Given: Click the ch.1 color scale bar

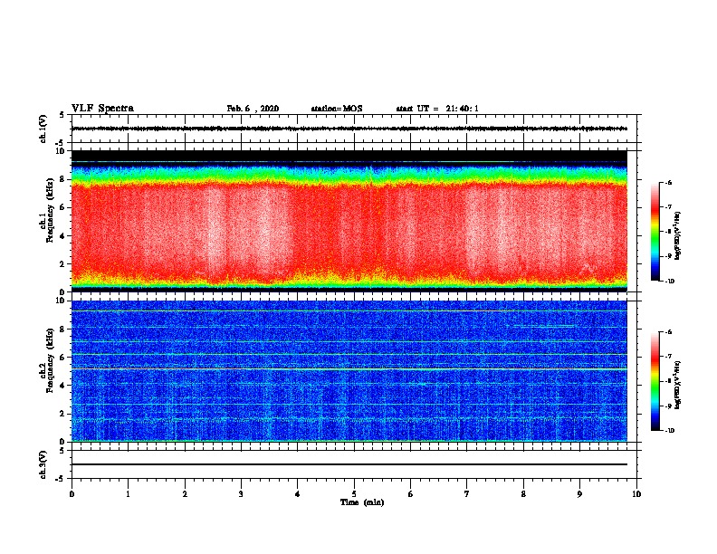Looking at the screenshot, I should [x=655, y=232].
